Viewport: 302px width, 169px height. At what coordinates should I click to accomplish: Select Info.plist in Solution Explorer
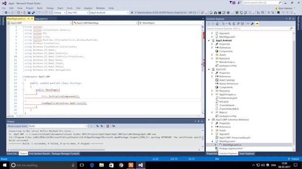coord(224,102)
